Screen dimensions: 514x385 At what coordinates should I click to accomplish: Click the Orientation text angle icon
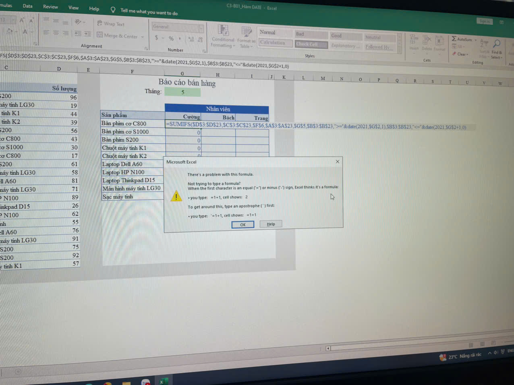[78, 22]
